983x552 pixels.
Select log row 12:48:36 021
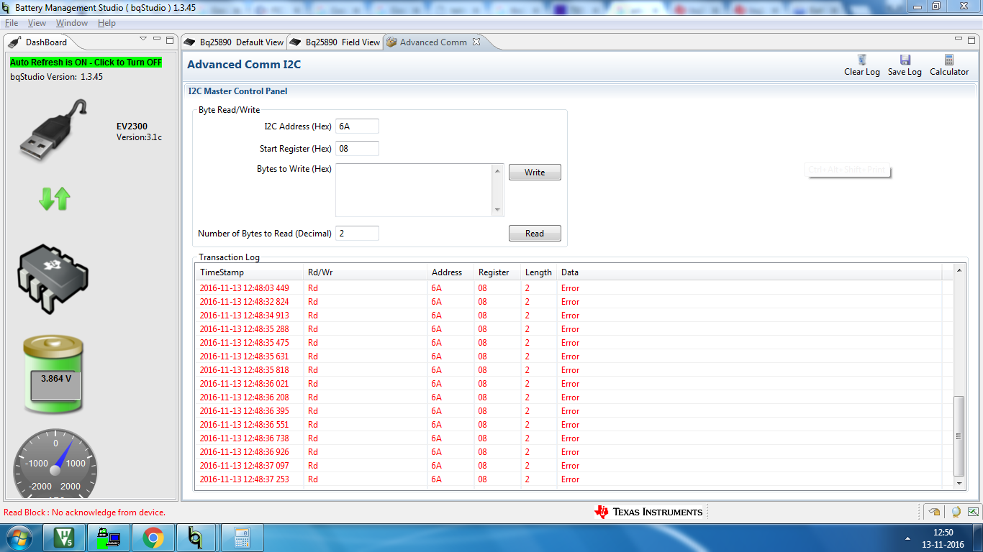[568, 384]
